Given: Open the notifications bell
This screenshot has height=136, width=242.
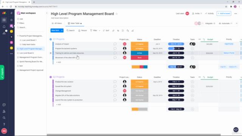Looking at the screenshot, I should click(4, 26).
